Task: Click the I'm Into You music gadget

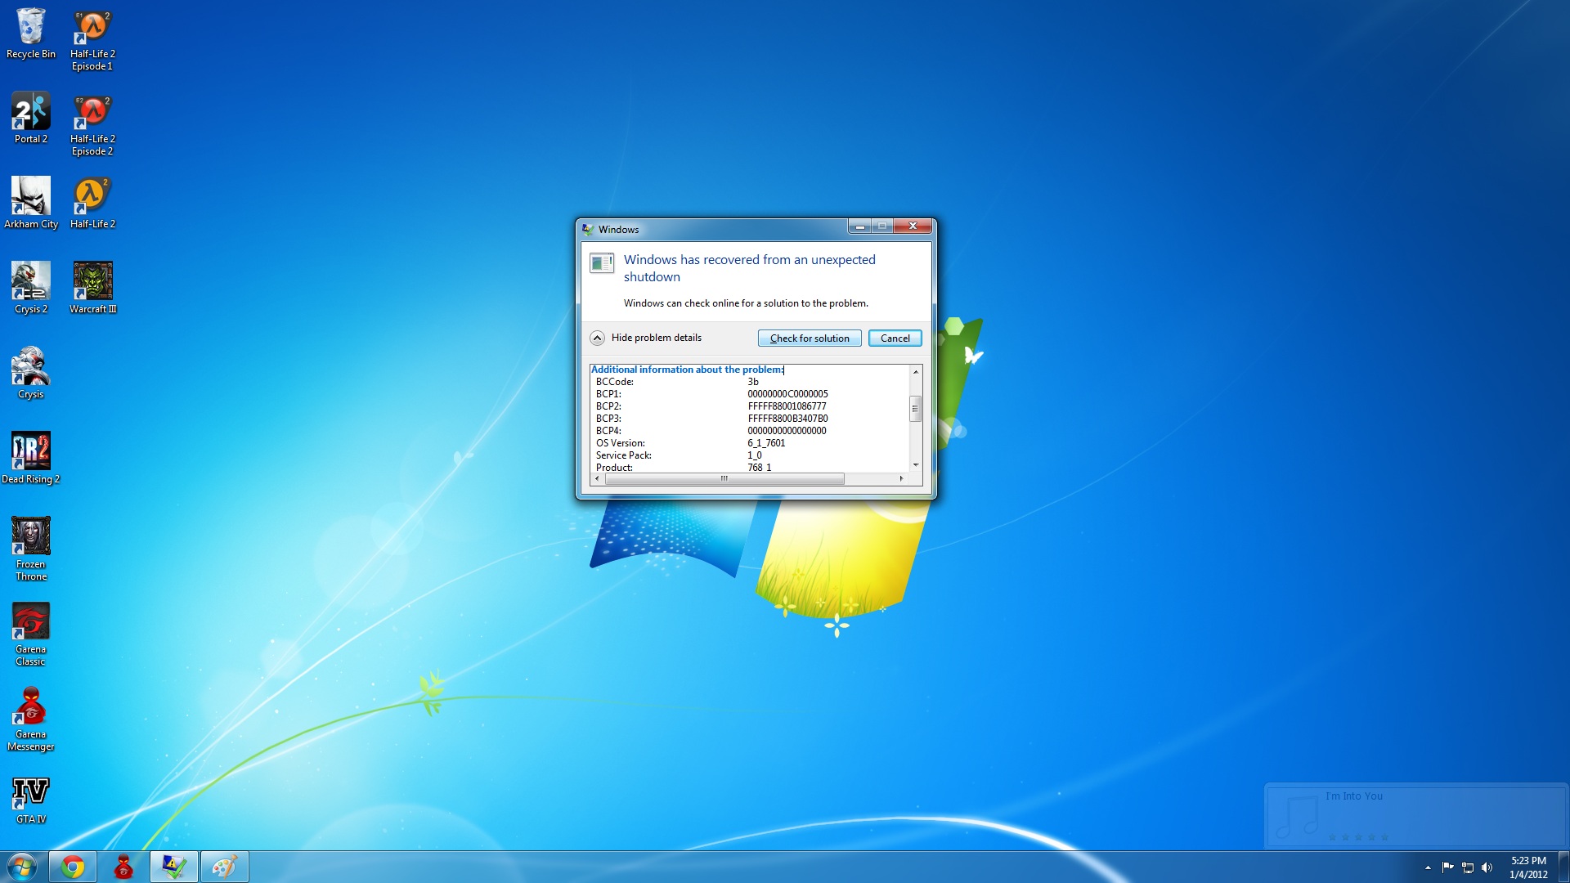Action: pos(1415,816)
